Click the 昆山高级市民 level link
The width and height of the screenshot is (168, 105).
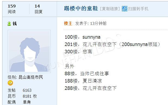31,77
